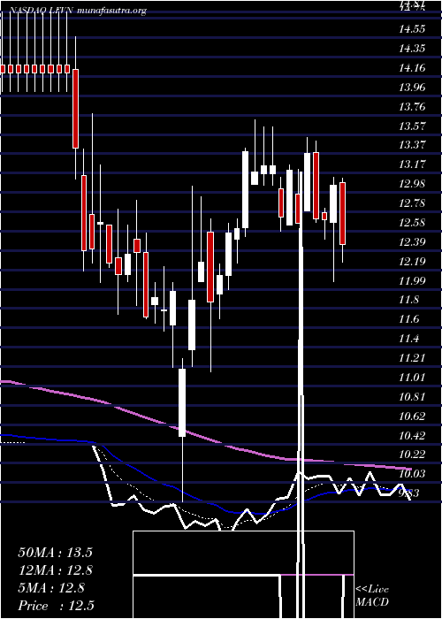
Task: Click the 11.21 price axis label
Action: (413, 358)
